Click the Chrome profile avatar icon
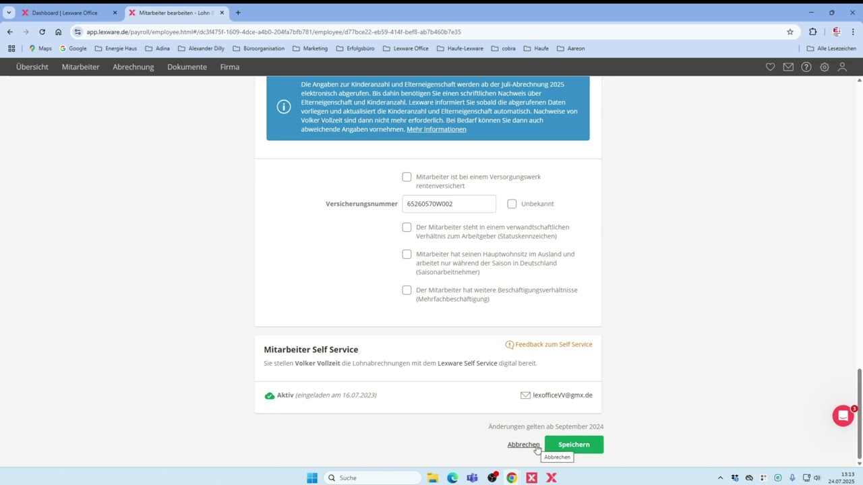The image size is (863, 485). (836, 32)
